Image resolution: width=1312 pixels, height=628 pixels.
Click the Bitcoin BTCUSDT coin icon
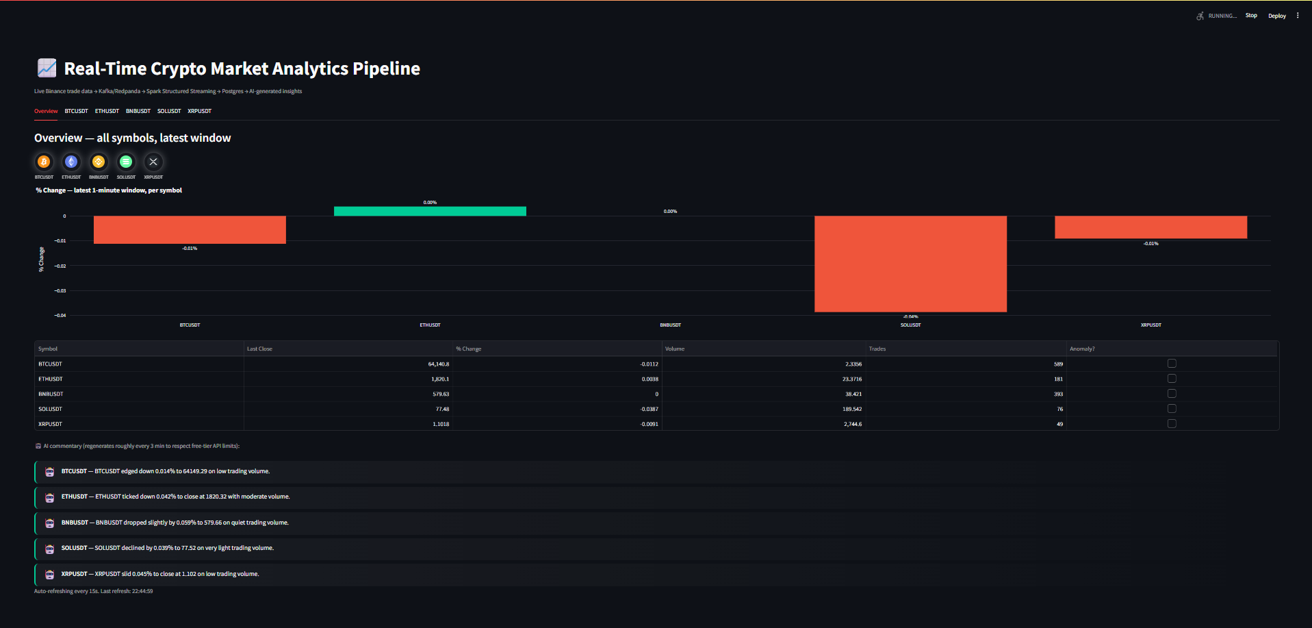pos(44,162)
